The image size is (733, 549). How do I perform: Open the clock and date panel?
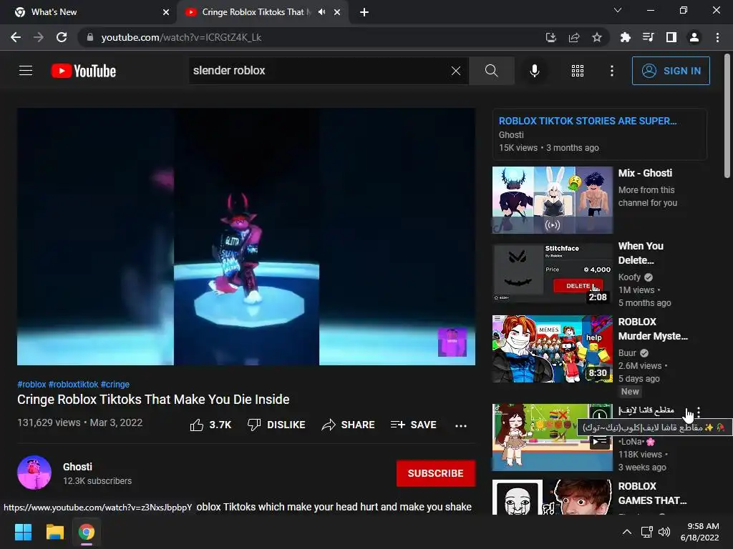[x=699, y=532]
